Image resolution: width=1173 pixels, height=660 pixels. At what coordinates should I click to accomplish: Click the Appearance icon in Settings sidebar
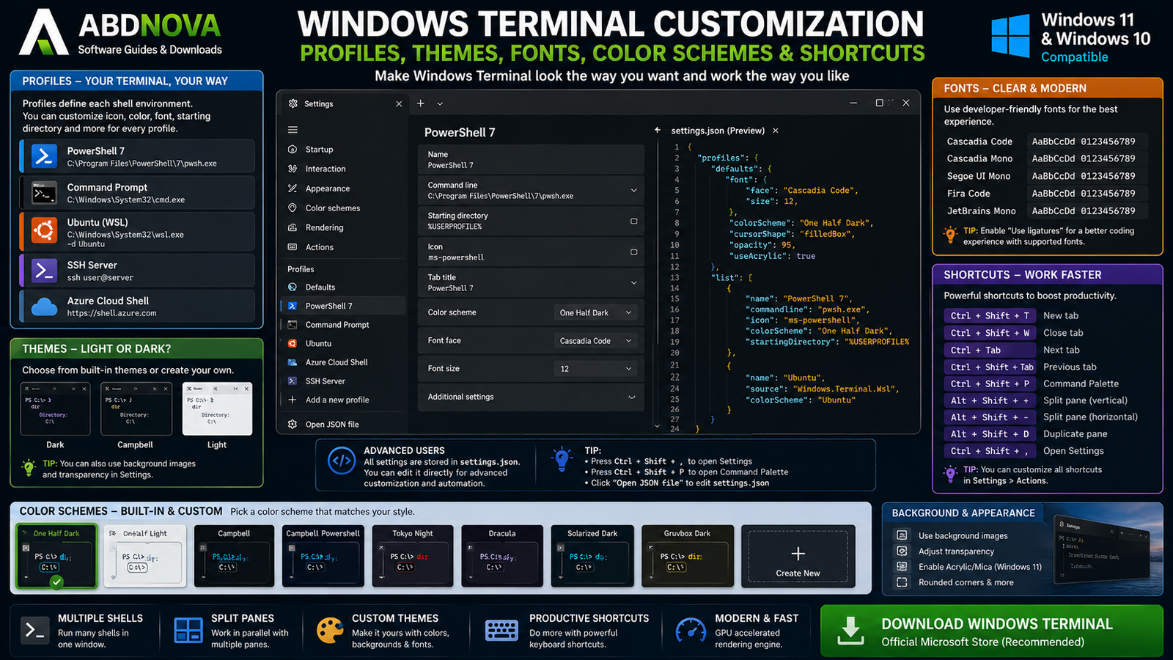point(293,188)
